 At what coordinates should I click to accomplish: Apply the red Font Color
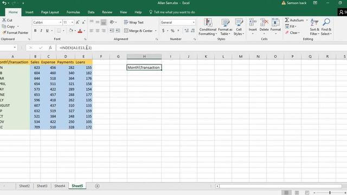80,31
